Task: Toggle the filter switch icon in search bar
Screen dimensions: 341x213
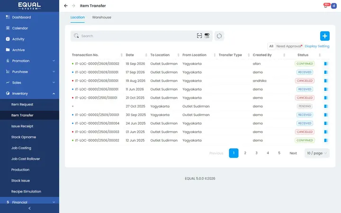Action: tap(207, 35)
